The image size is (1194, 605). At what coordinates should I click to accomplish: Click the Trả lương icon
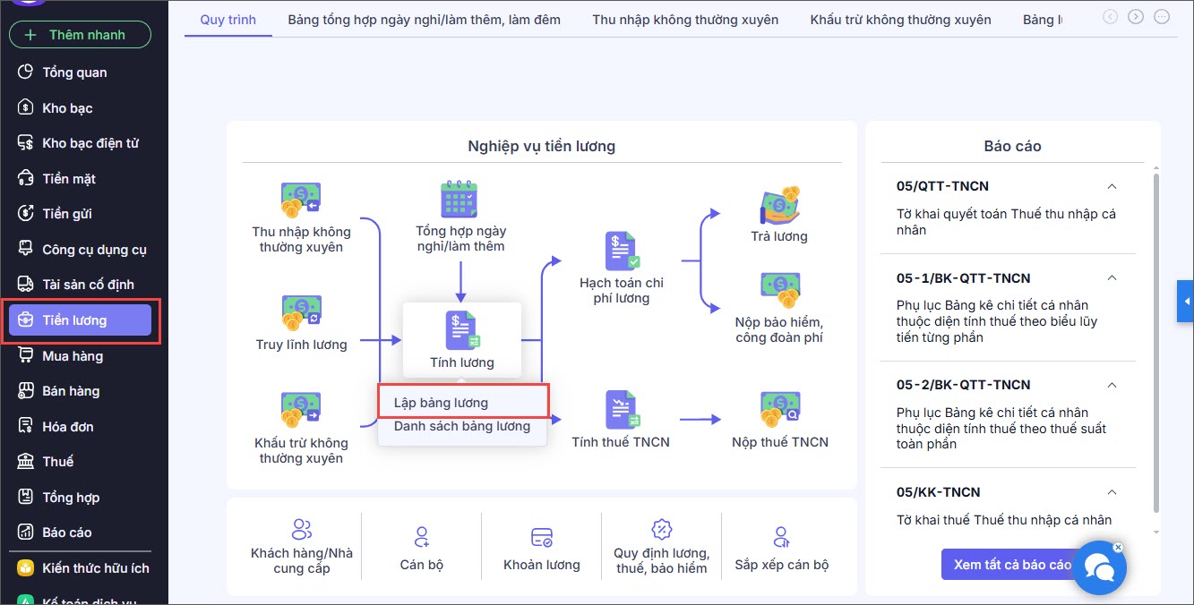click(x=779, y=205)
